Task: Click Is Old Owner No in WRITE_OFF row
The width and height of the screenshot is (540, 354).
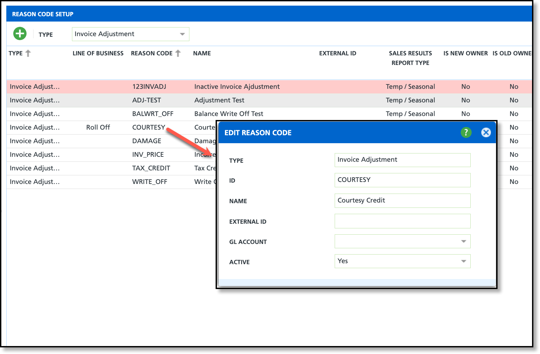Action: 514,182
